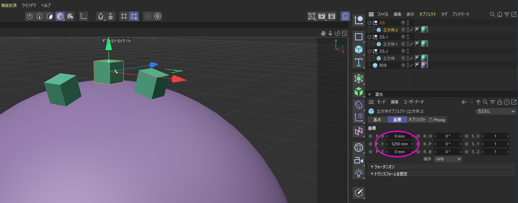Toggle the green checkmark of 立方体.2
This screenshot has height=203, width=518.
(x=411, y=30)
